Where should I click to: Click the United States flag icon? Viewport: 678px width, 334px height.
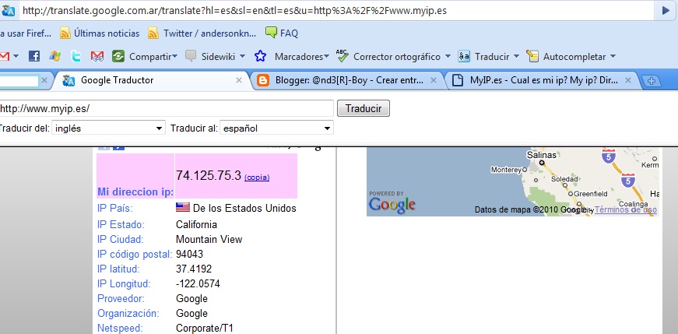pyautogui.click(x=183, y=208)
